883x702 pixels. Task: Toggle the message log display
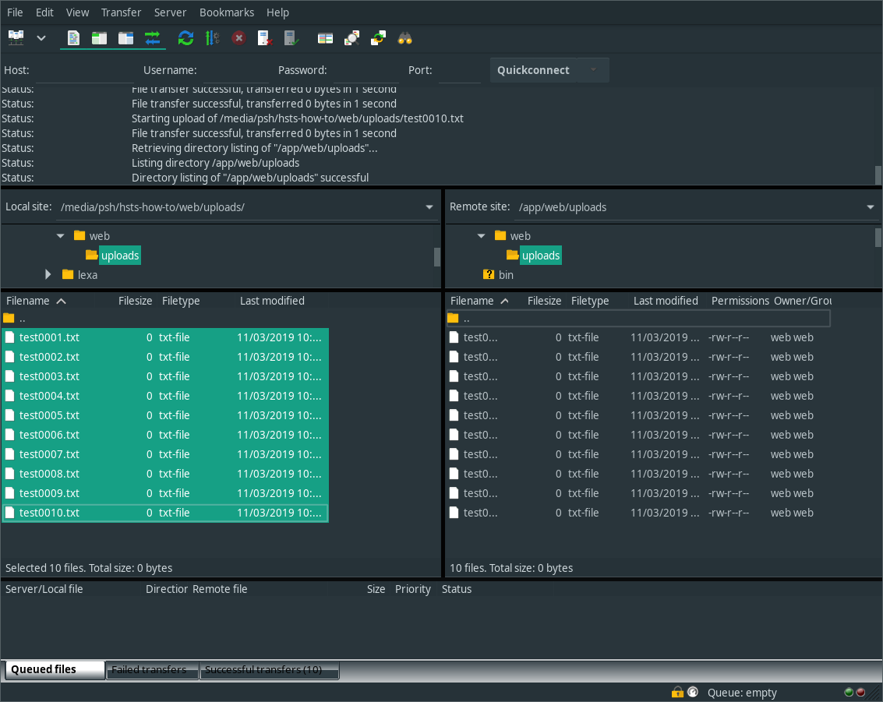pos(72,37)
